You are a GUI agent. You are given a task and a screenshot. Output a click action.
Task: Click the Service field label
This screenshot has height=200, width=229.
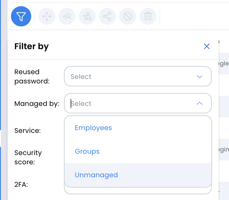pos(28,130)
